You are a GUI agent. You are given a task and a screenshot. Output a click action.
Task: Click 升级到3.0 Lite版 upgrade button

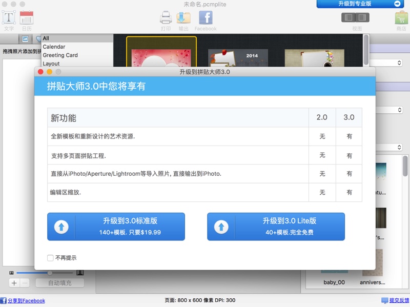pos(276,227)
